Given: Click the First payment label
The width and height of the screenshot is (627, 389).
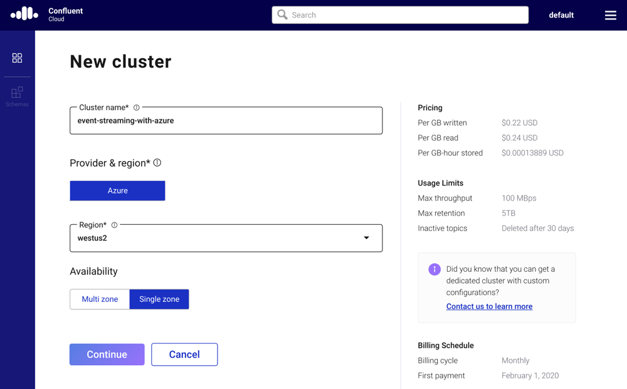Looking at the screenshot, I should [441, 376].
